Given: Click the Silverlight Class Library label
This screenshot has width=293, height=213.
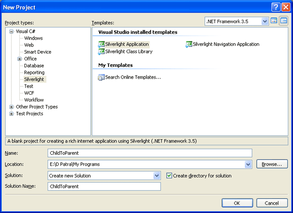Looking at the screenshot, I should coord(129,52).
